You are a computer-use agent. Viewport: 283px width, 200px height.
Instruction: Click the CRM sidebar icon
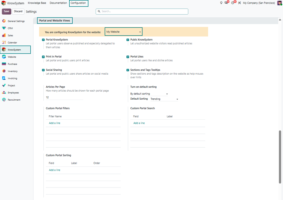pos(4,28)
